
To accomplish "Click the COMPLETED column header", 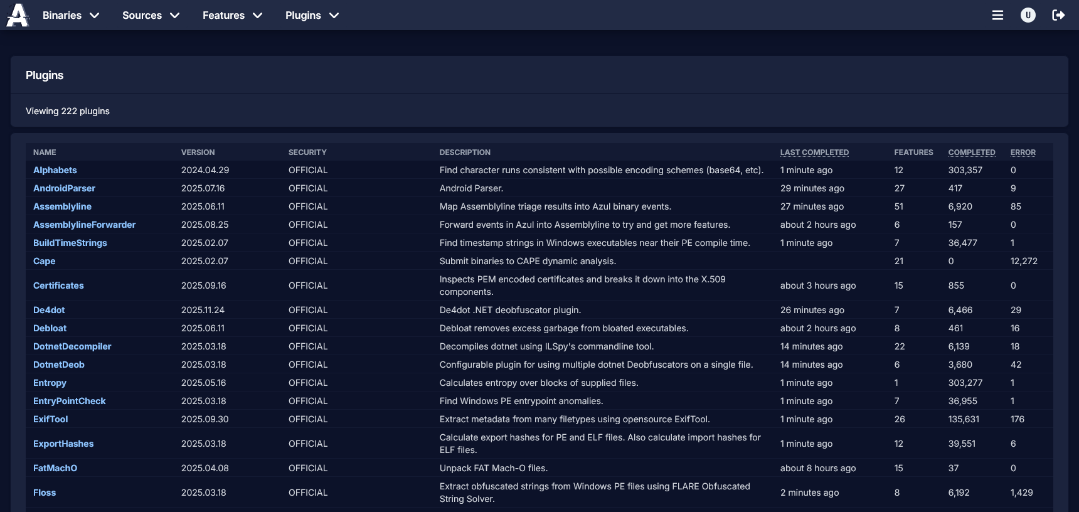I will pyautogui.click(x=972, y=152).
